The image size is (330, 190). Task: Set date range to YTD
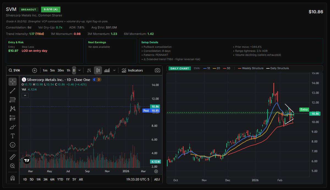click(60, 179)
